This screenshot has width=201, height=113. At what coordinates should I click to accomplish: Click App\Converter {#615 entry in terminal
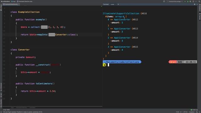point(123,47)
